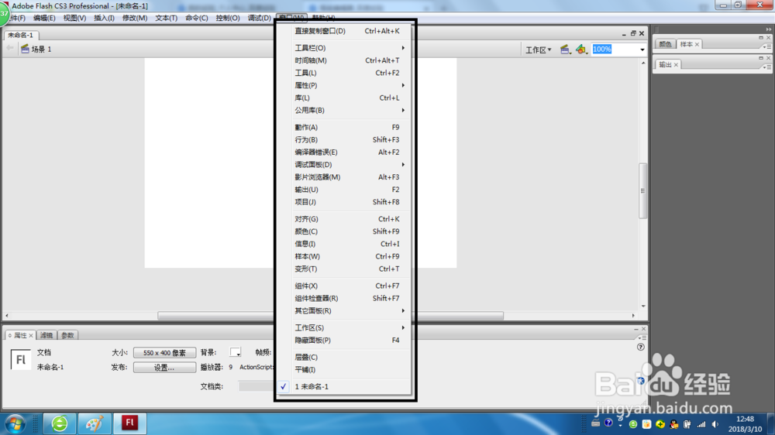Choose 变形(T) menu item

click(344, 269)
